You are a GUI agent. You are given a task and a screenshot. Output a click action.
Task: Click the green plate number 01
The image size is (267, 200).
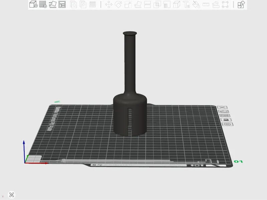[238, 161]
